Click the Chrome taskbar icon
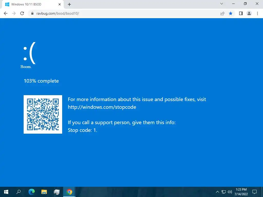The image size is (263, 197). coord(69,192)
